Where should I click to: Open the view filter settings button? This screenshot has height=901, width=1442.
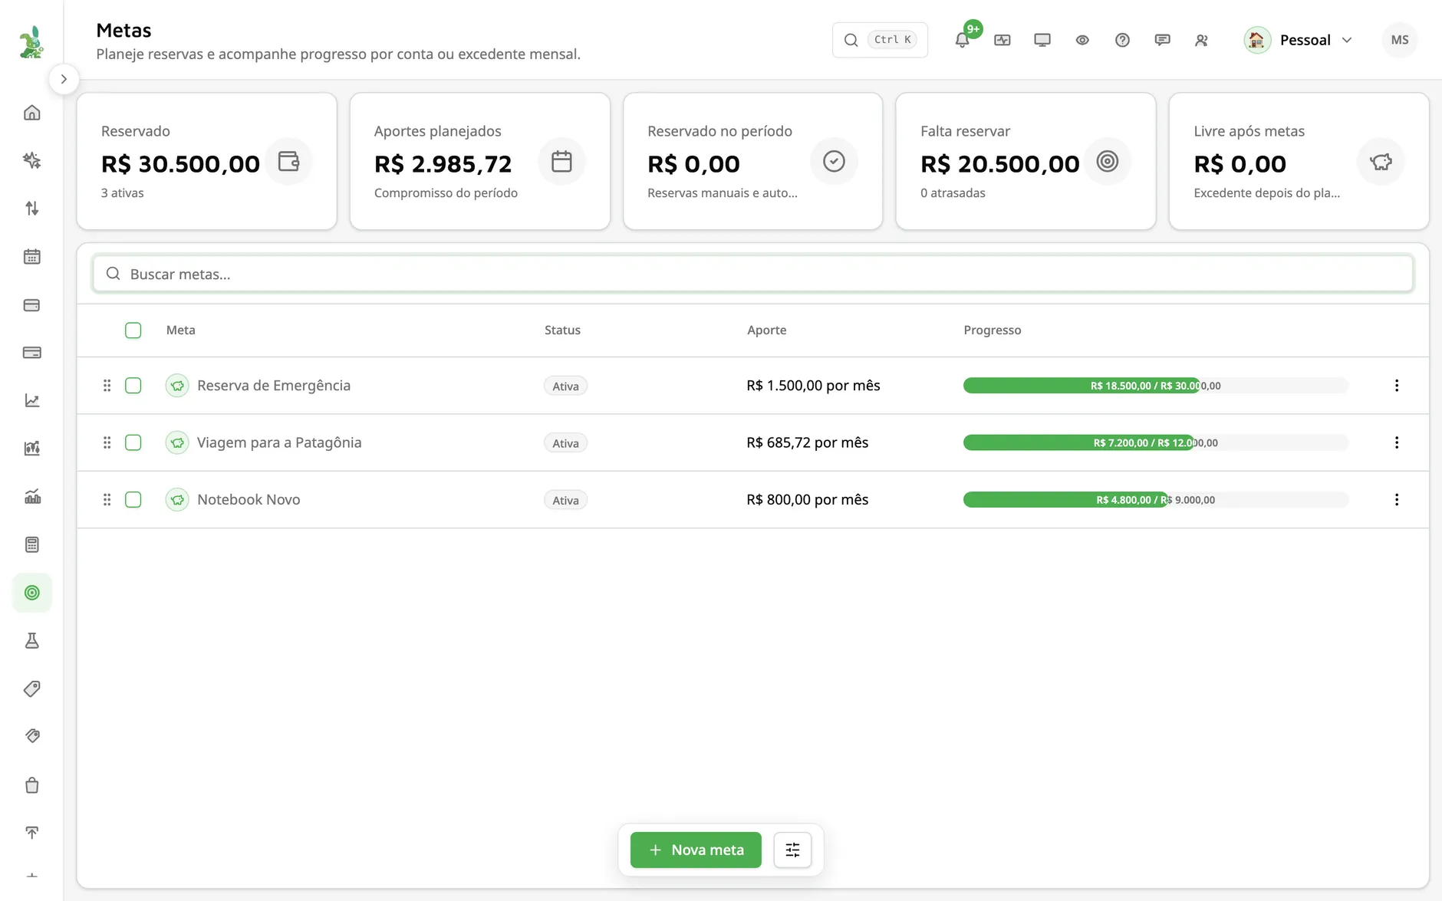pos(792,850)
